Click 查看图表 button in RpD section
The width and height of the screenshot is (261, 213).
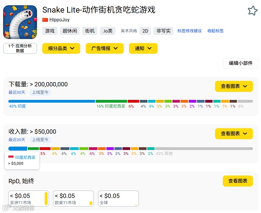[238, 181]
